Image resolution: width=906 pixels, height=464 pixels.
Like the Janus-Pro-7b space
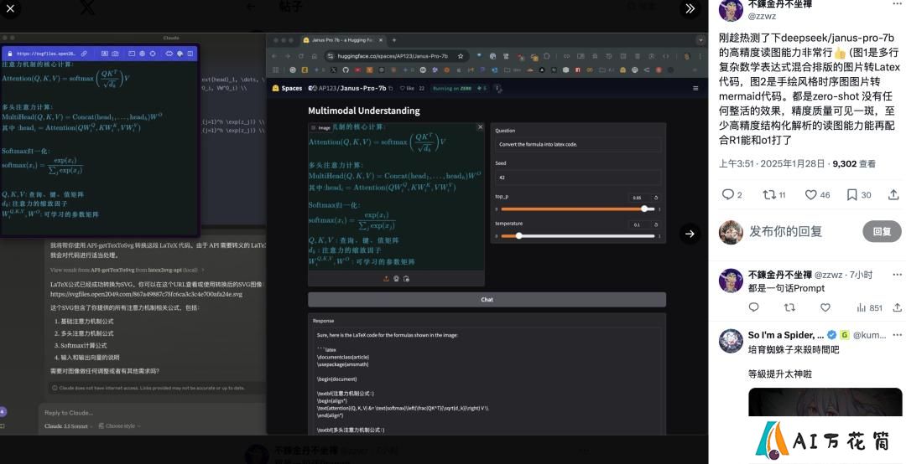click(x=408, y=88)
